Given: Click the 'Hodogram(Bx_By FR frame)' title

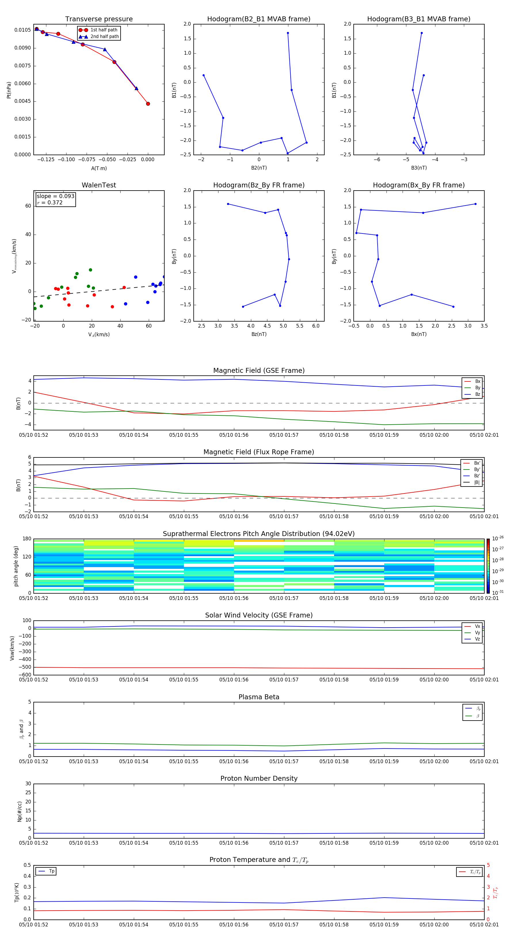Looking at the screenshot, I should tap(419, 185).
